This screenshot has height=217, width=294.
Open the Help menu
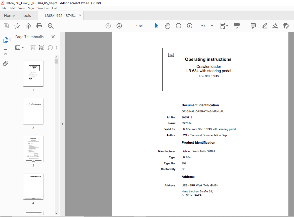55,8
